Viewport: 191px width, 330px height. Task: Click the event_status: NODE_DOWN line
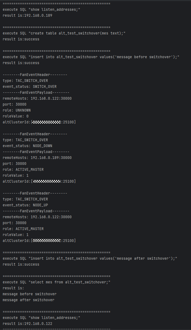point(27,146)
